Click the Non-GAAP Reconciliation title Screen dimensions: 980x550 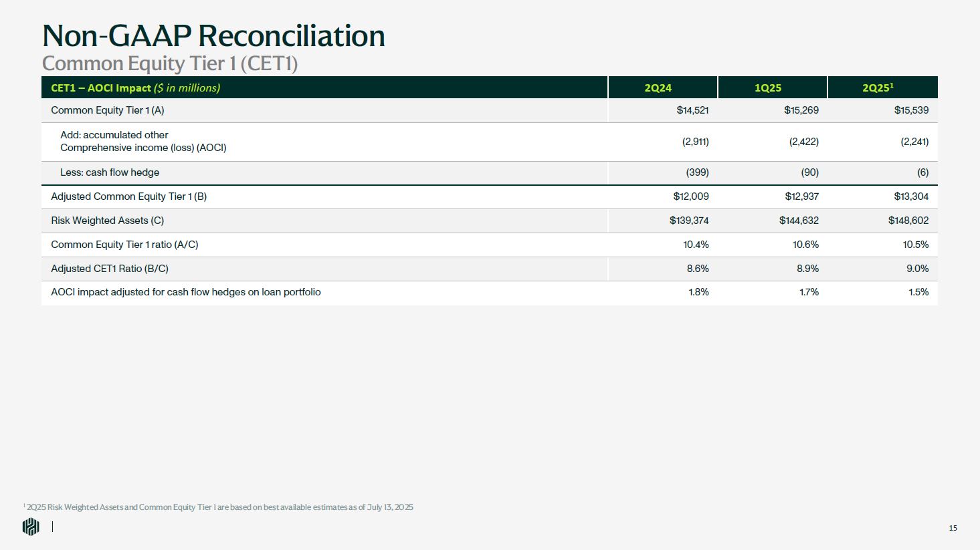pos(213,36)
